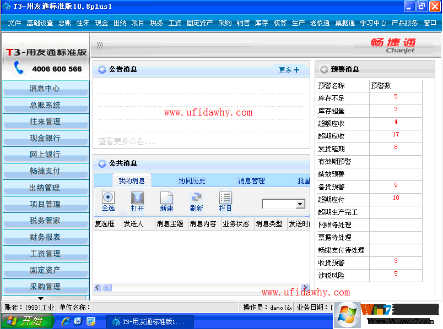Open 财务报表 from the left sidebar
The height and width of the screenshot is (329, 443).
(46, 238)
